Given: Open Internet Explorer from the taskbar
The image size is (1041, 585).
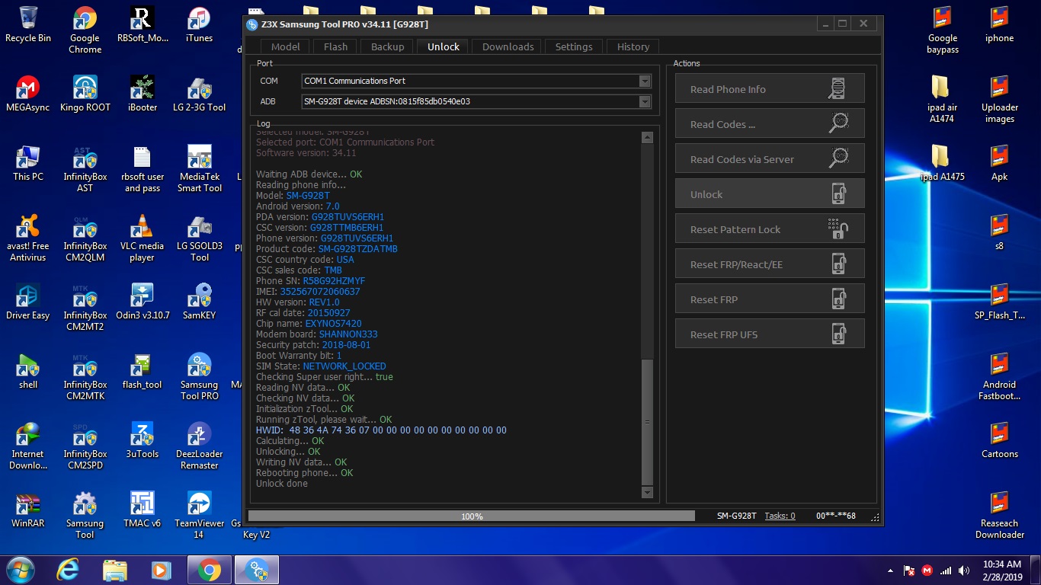Looking at the screenshot, I should [69, 569].
